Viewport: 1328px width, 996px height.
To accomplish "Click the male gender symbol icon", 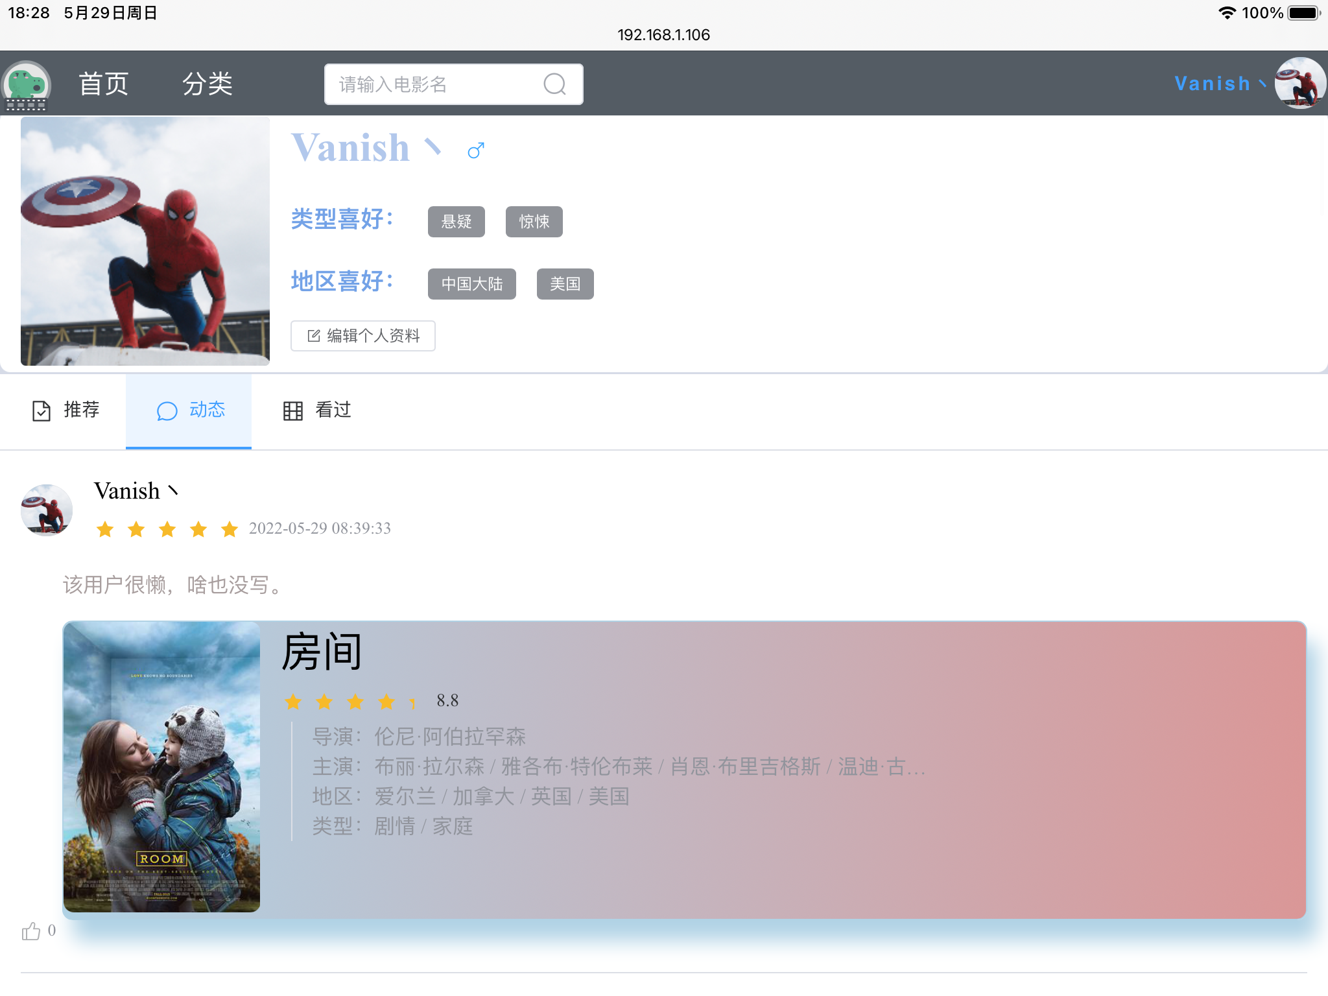I will 476,150.
